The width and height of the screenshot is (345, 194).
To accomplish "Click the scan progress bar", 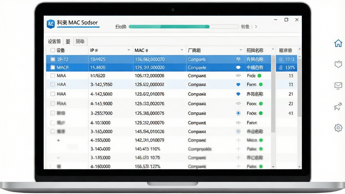I will pyautogui.click(x=184, y=27).
